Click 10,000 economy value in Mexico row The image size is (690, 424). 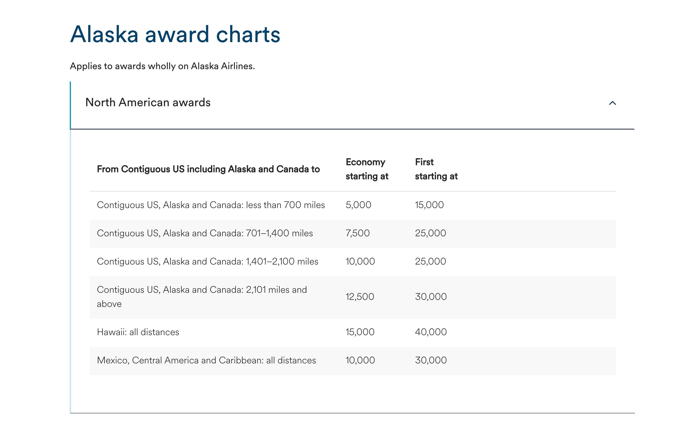360,360
